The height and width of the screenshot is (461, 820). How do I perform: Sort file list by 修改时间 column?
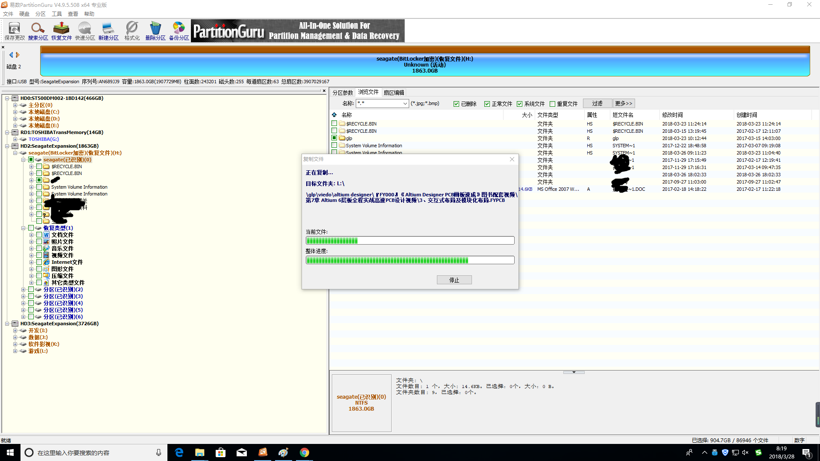696,115
